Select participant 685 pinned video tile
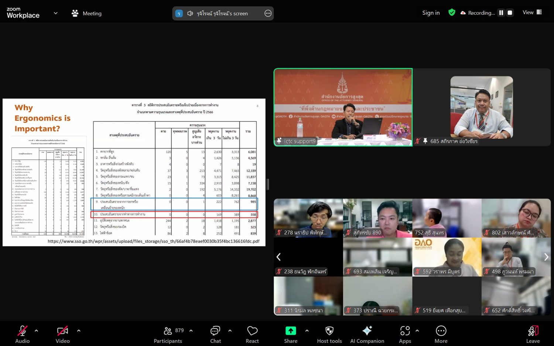The image size is (554, 346). click(x=482, y=107)
